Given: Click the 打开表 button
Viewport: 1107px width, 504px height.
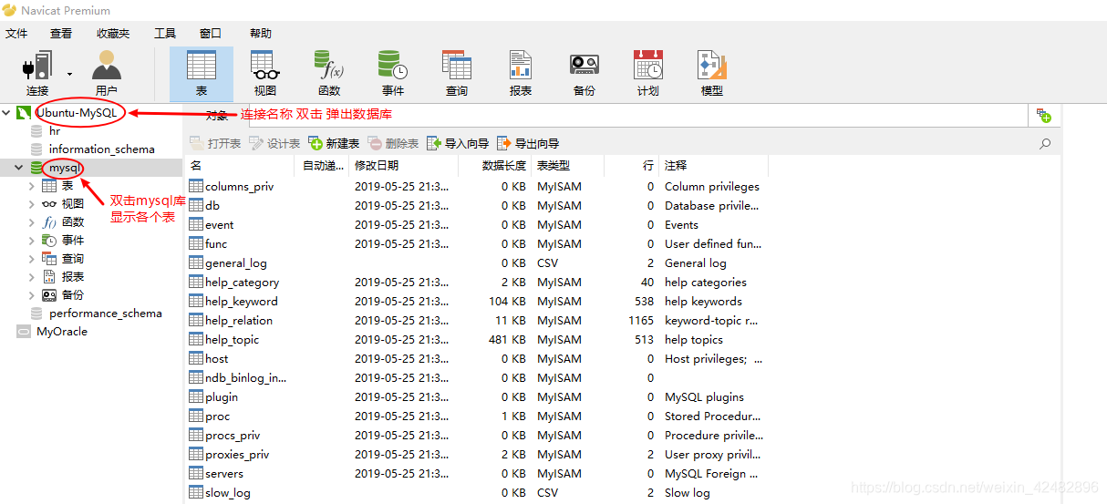Looking at the screenshot, I should (x=215, y=144).
